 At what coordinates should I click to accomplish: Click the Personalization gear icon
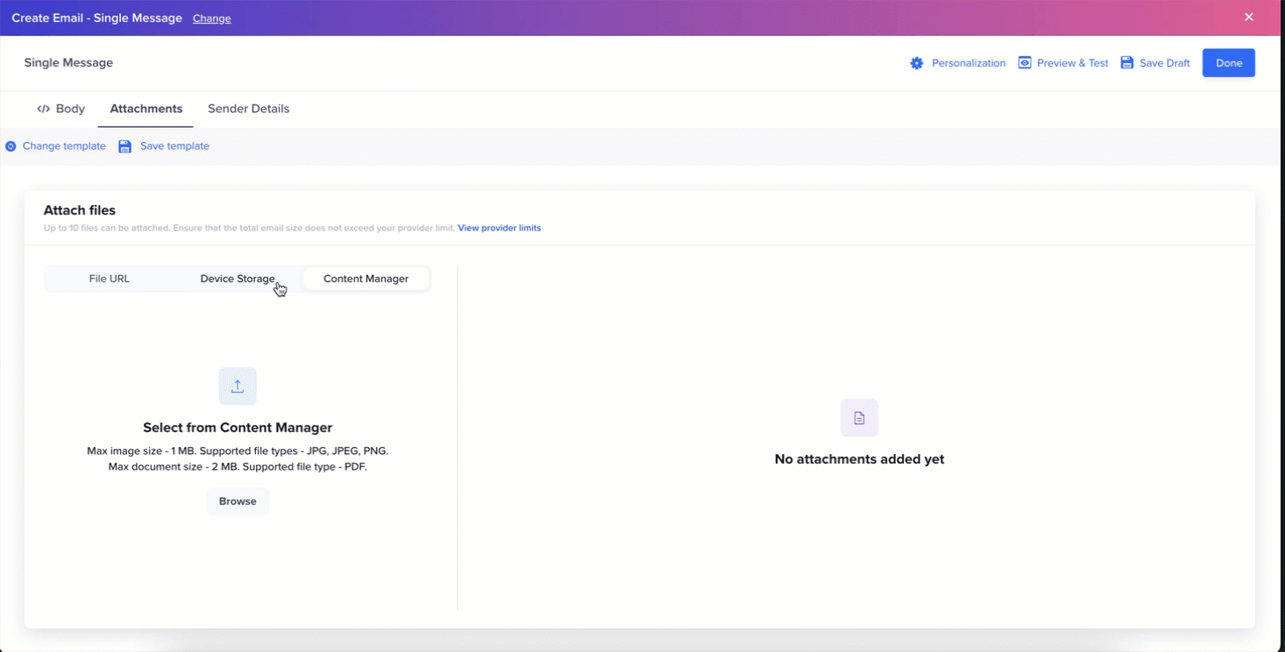916,62
